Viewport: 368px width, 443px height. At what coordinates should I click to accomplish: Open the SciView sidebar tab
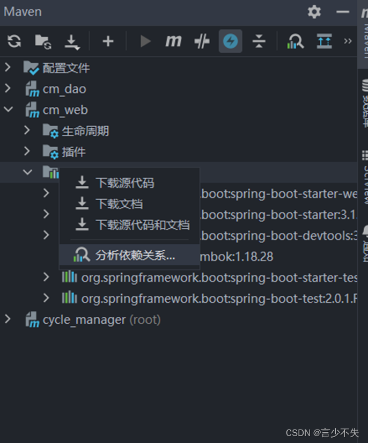[364, 178]
